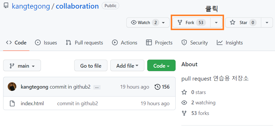This screenshot has width=275, height=135.
Task: Open the Security tab
Action: pyautogui.click(x=195, y=43)
